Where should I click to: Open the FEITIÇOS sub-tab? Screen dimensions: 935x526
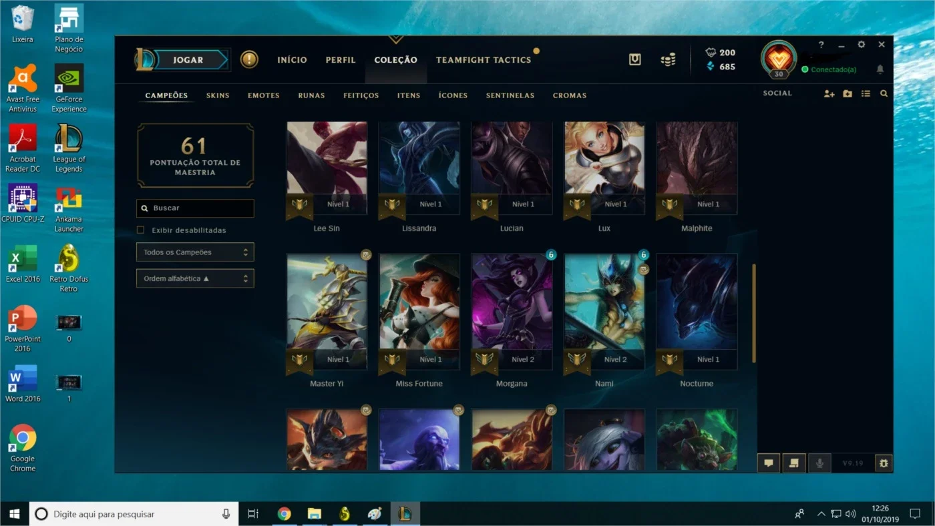361,95
